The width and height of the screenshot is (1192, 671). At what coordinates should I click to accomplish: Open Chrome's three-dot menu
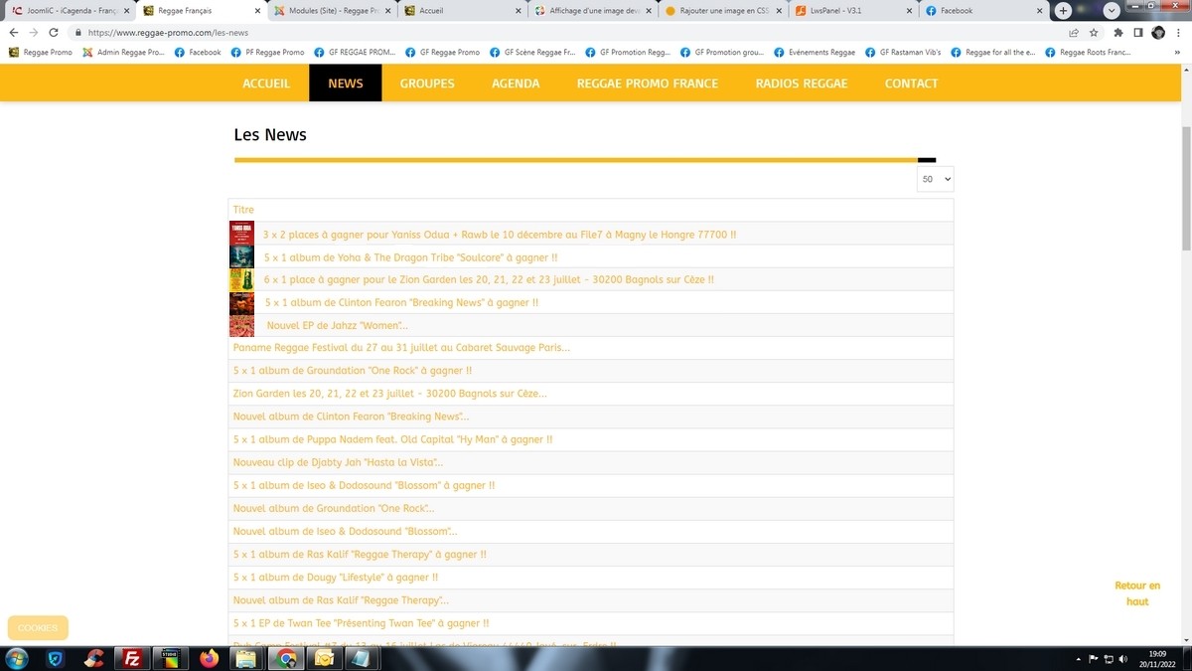click(1178, 32)
